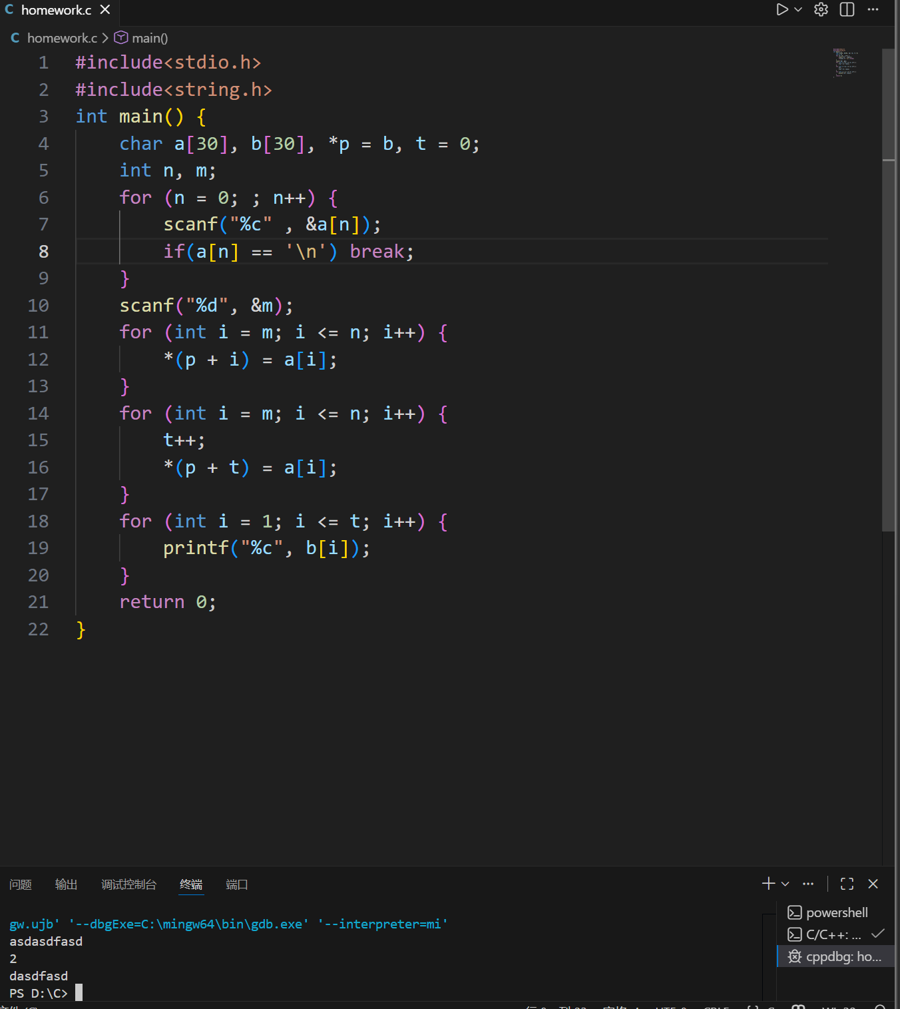The height and width of the screenshot is (1009, 900).
Task: Close the terminal panel
Action: (873, 884)
